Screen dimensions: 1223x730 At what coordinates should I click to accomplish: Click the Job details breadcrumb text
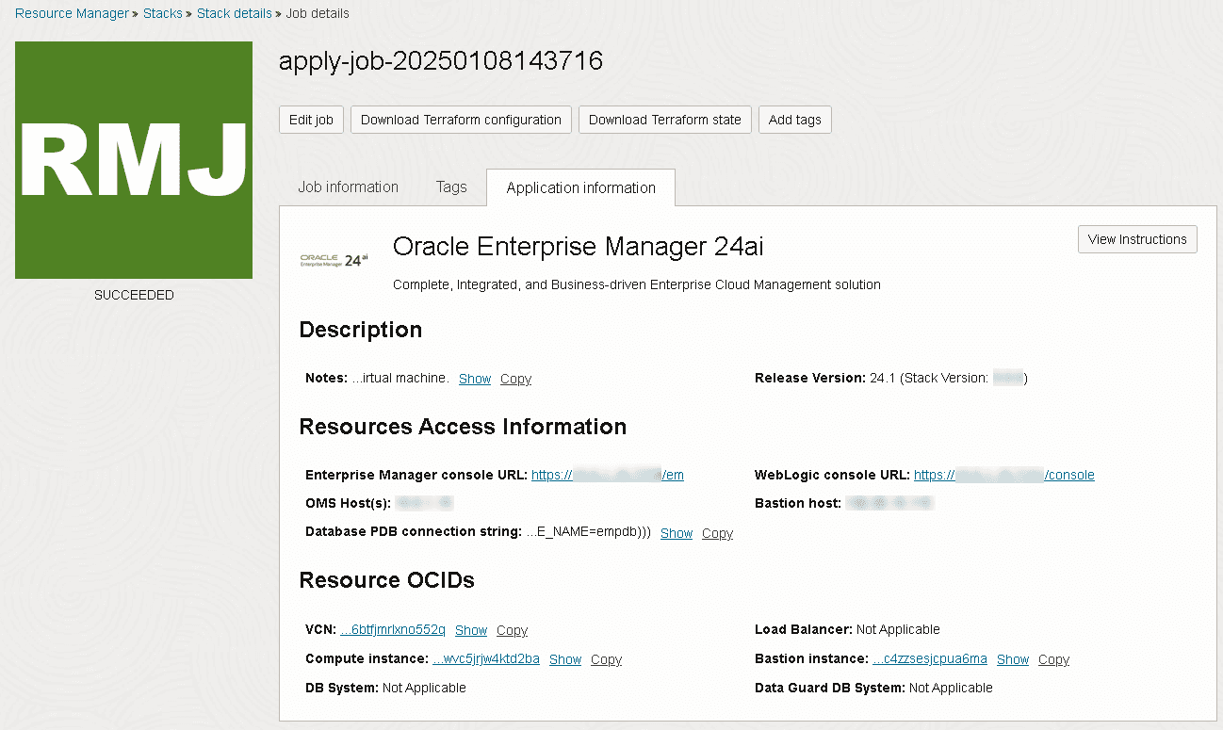tap(318, 13)
